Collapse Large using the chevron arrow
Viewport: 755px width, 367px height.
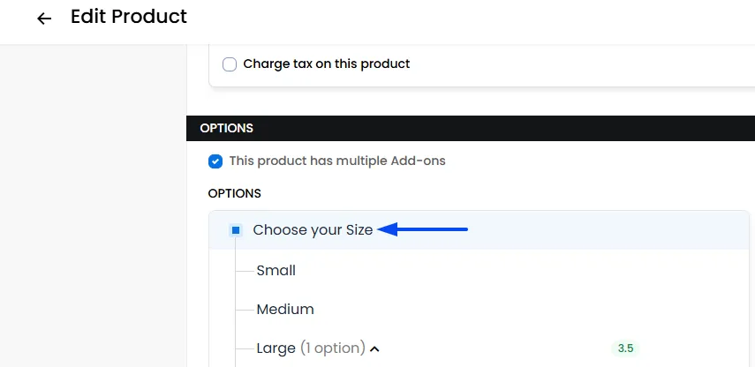click(374, 349)
